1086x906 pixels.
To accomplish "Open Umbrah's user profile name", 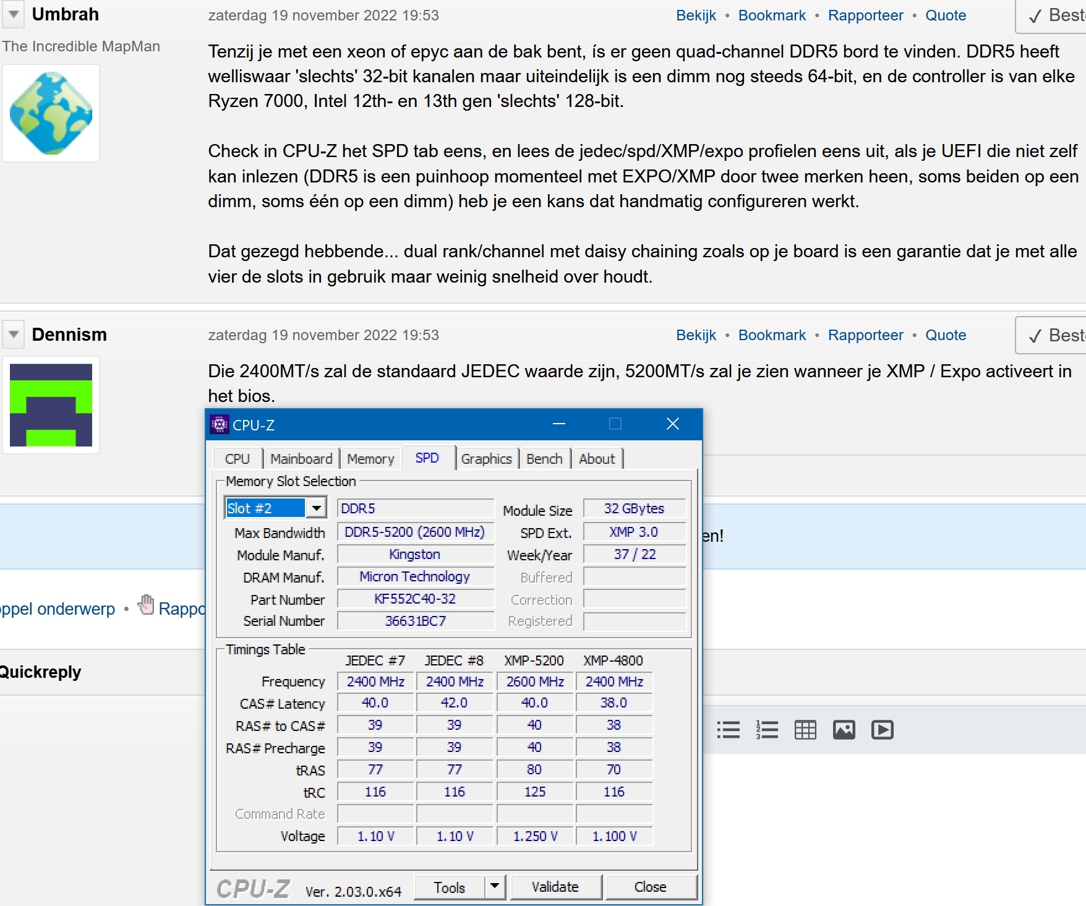I will click(66, 14).
